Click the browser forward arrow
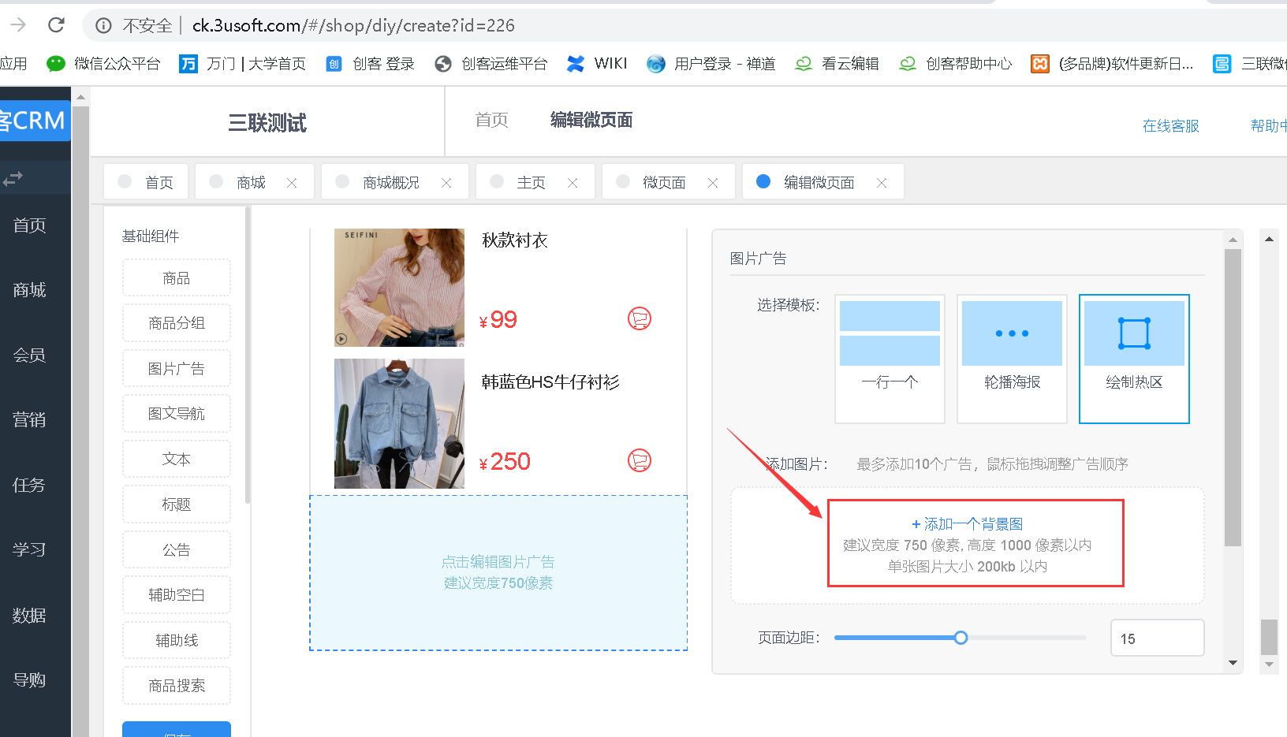The image size is (1287, 737). click(18, 25)
